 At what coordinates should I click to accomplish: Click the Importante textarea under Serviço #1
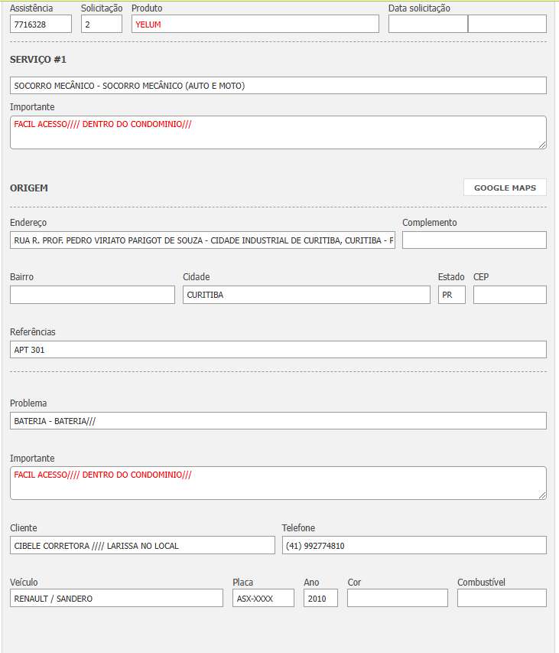[x=278, y=132]
